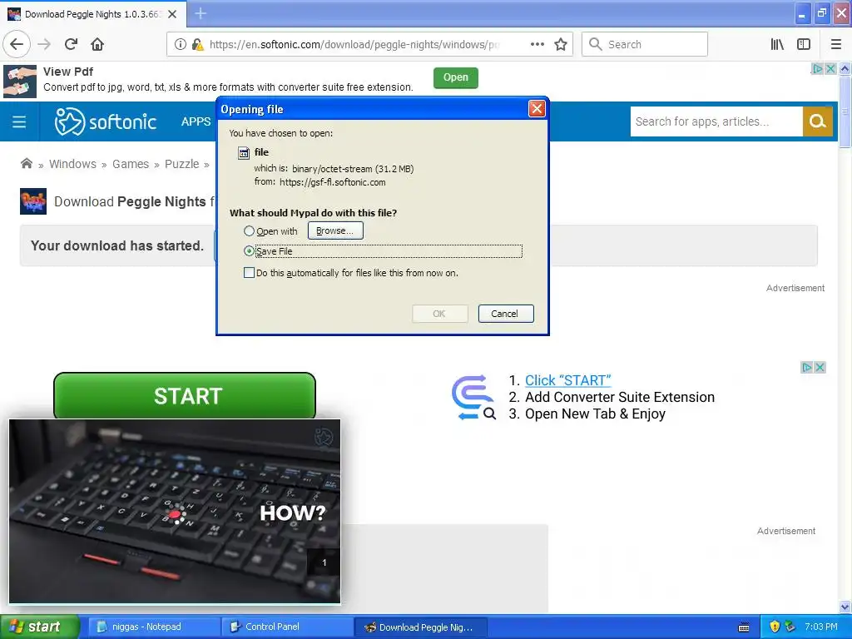Click the Peggle Nights game icon
The image size is (852, 639).
click(x=33, y=201)
